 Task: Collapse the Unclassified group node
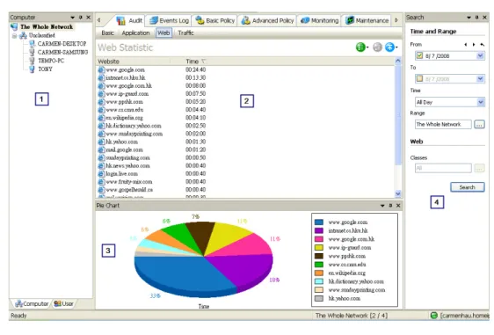(14, 36)
